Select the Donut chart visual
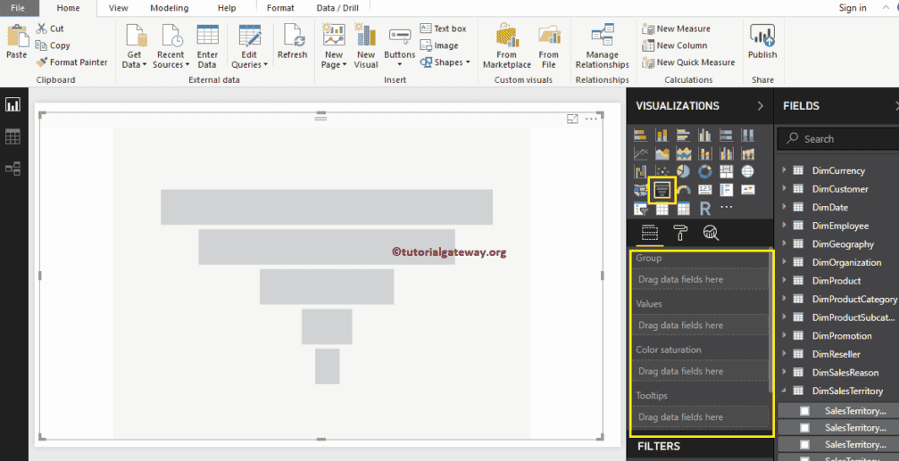This screenshot has height=461, width=899. click(704, 171)
